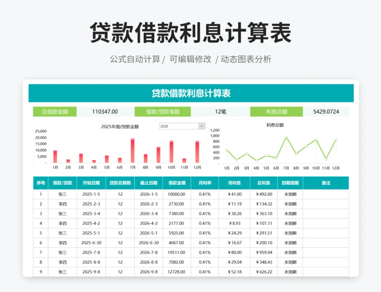Viewport: 381px width, 292px height.
Task: Click the total interest cell ¥959.94
Action: coord(264,252)
